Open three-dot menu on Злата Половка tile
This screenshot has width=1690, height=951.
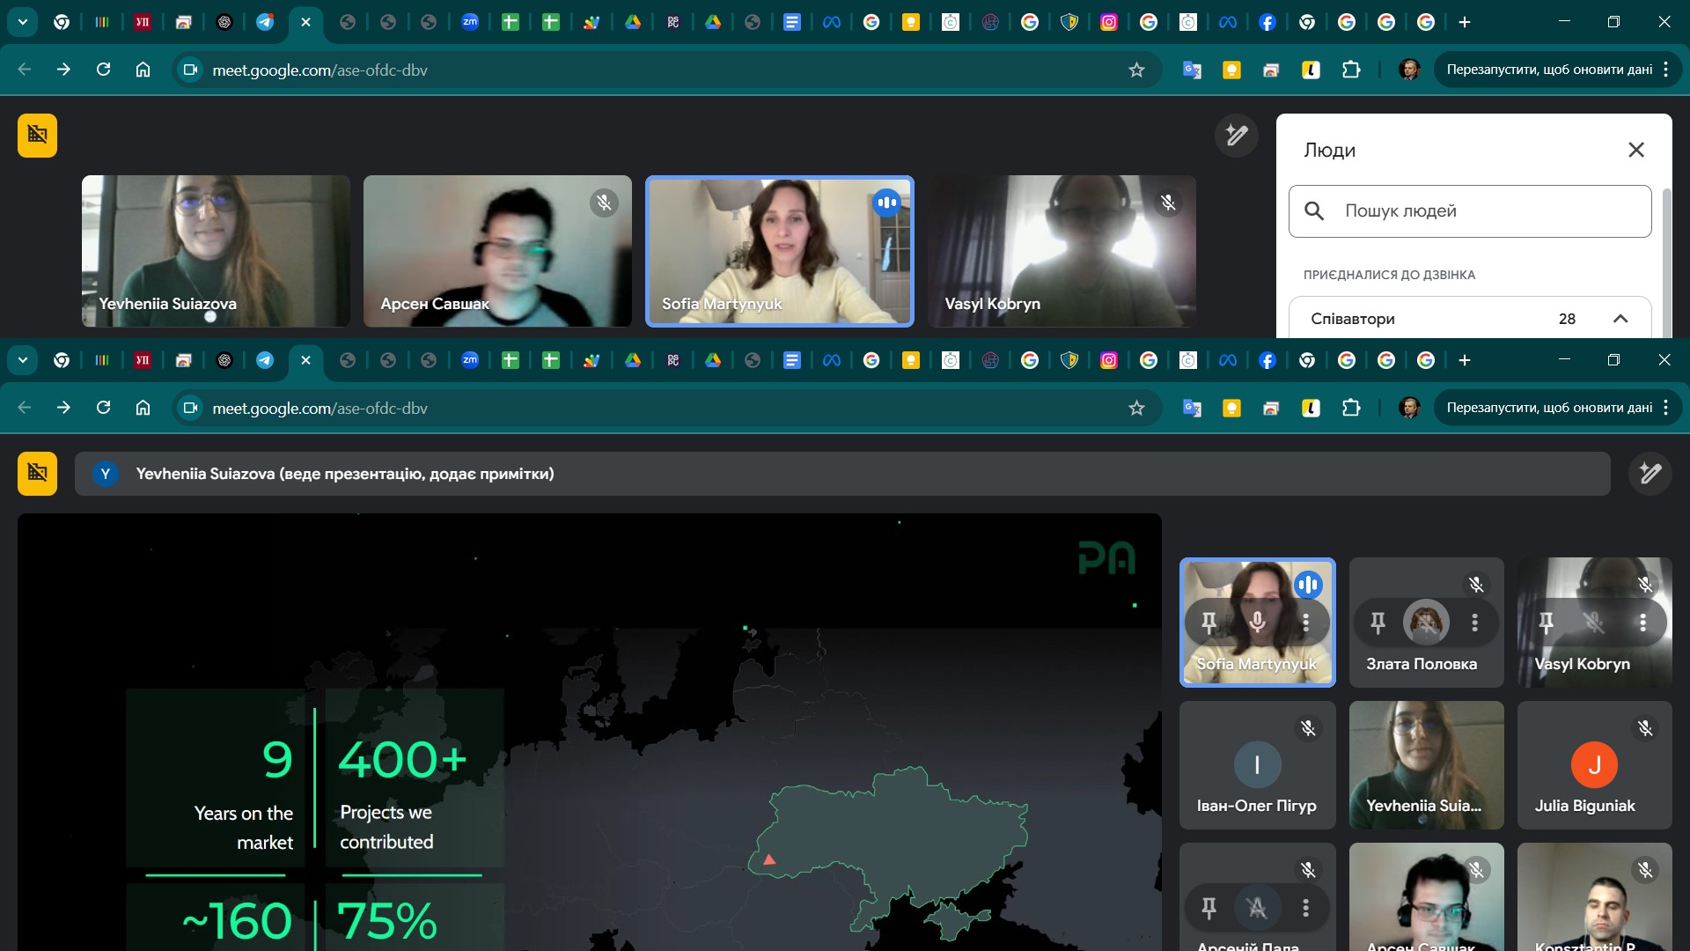point(1474,623)
